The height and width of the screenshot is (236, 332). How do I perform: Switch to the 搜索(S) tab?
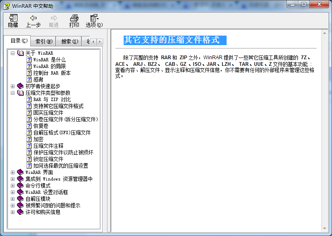tap(69, 41)
